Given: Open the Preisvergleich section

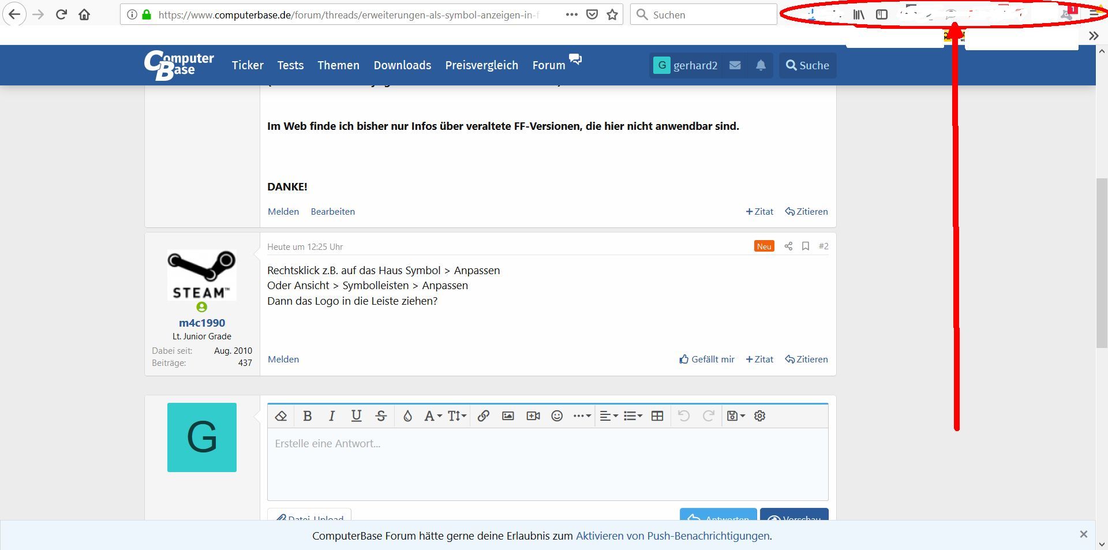Looking at the screenshot, I should pos(482,65).
